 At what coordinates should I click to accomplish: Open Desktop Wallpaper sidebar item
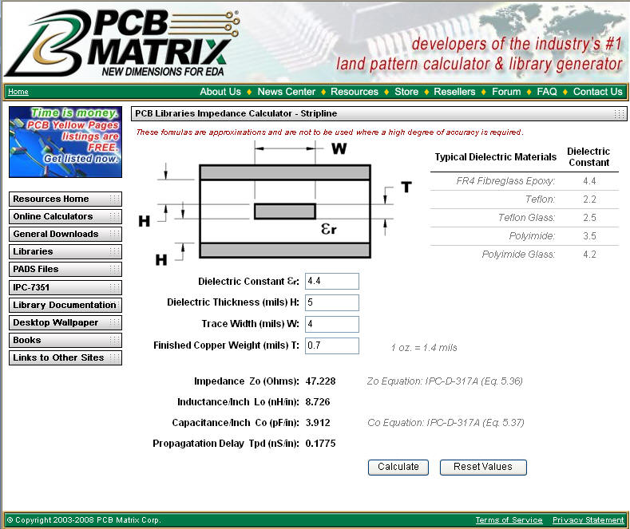click(65, 322)
